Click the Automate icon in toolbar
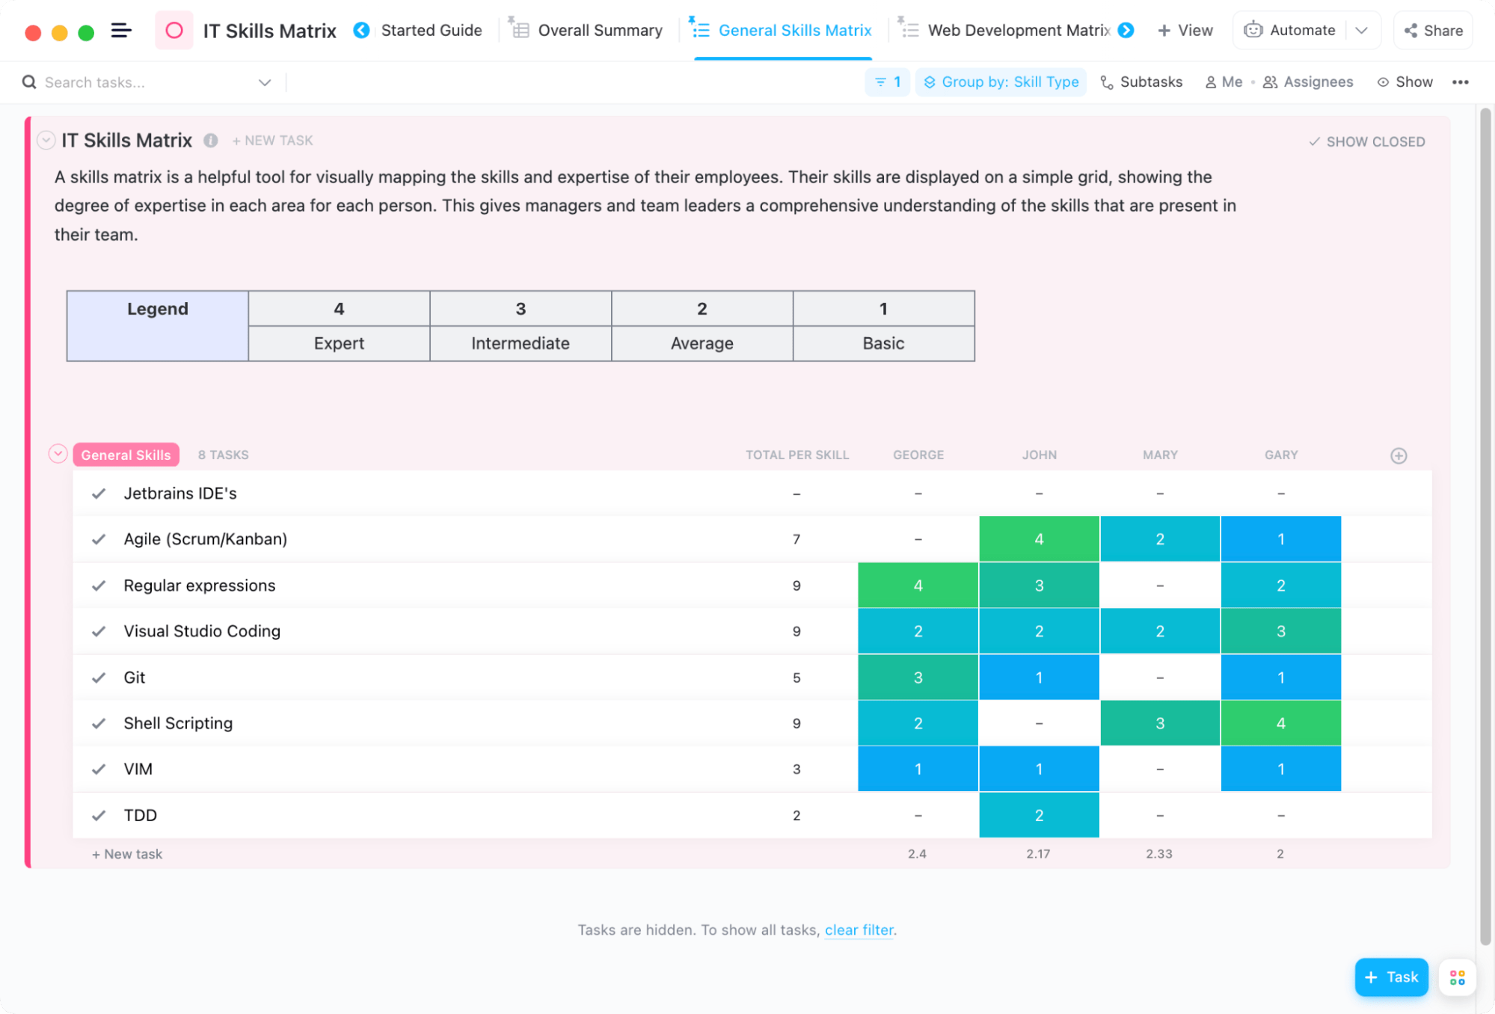This screenshot has width=1495, height=1014. 1254,31
